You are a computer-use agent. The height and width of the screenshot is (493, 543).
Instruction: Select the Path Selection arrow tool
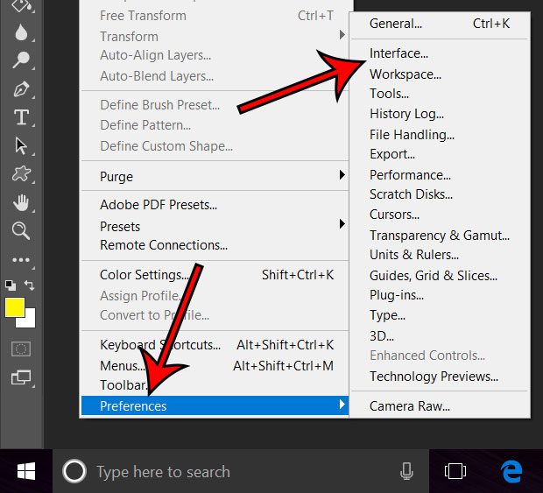point(21,145)
